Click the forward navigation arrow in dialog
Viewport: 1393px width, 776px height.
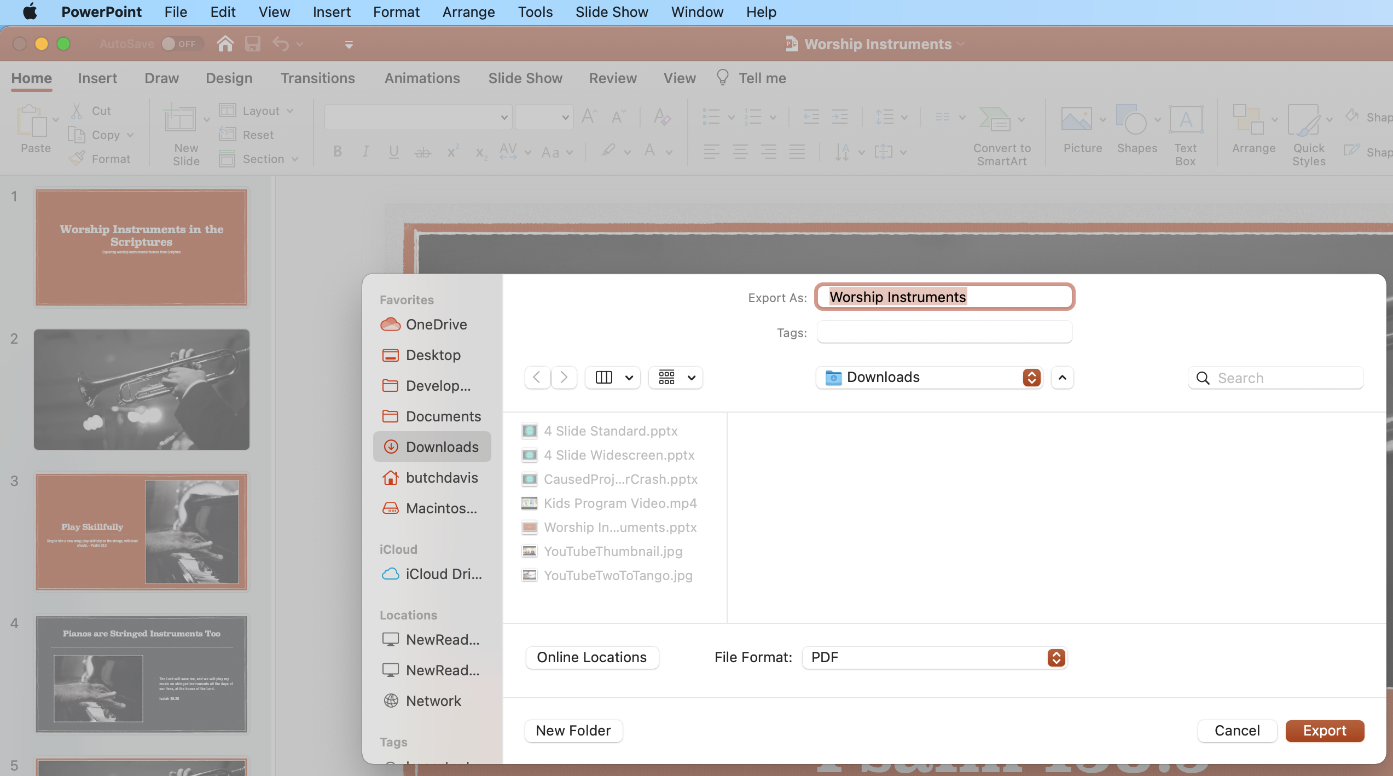pyautogui.click(x=564, y=377)
